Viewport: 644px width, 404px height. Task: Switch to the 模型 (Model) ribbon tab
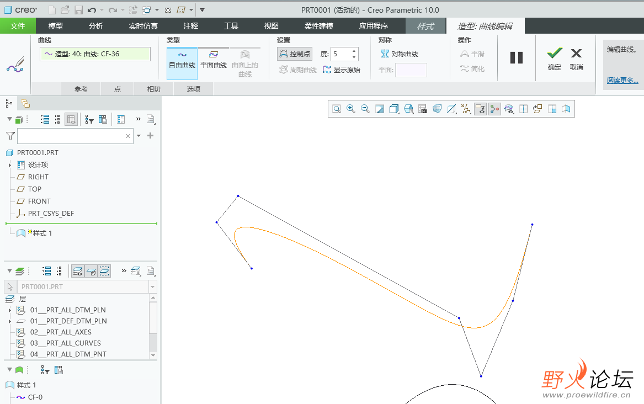click(x=55, y=26)
